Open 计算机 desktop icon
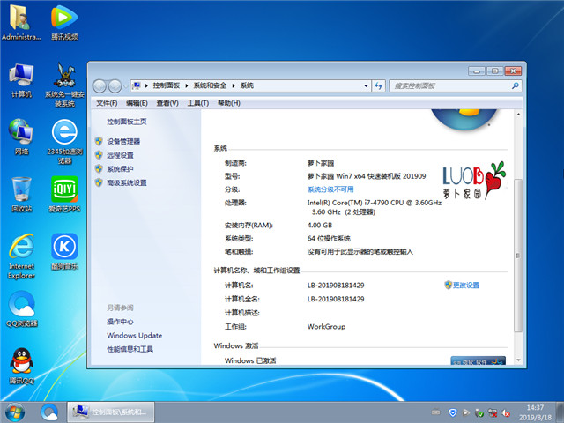 21,80
